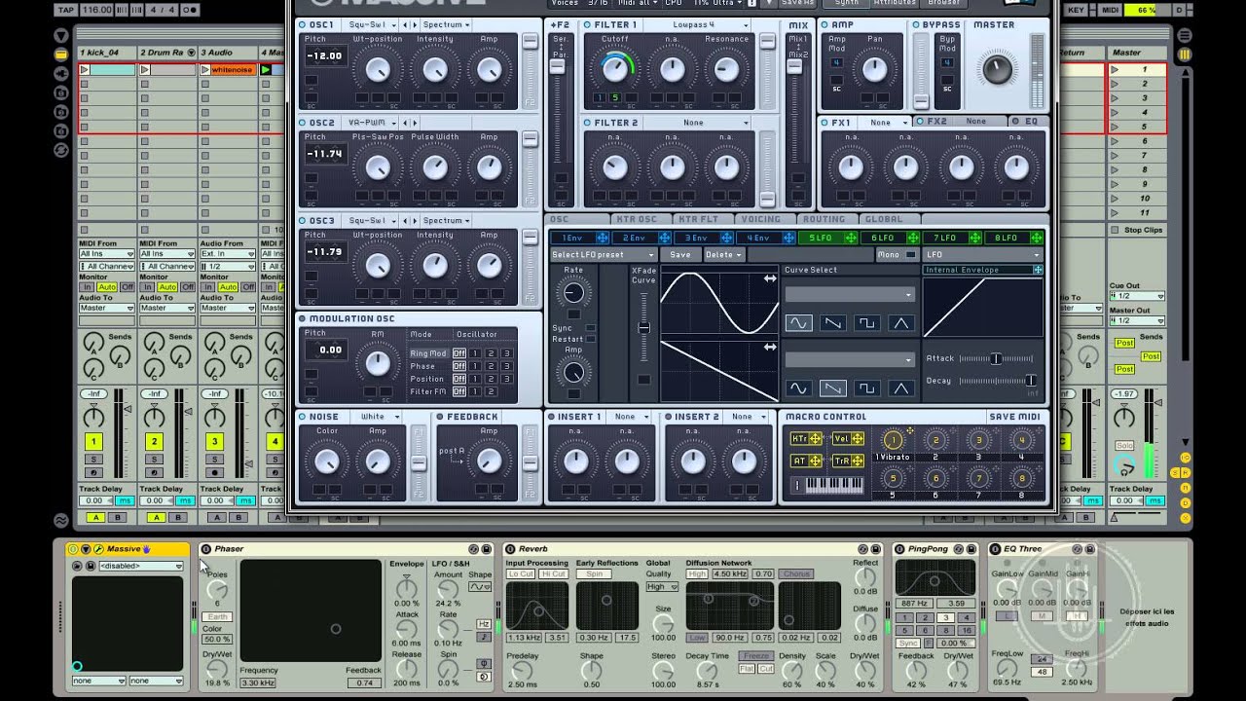This screenshot has height=701, width=1246.
Task: Click macro knob 1 Vibrato
Action: [893, 441]
